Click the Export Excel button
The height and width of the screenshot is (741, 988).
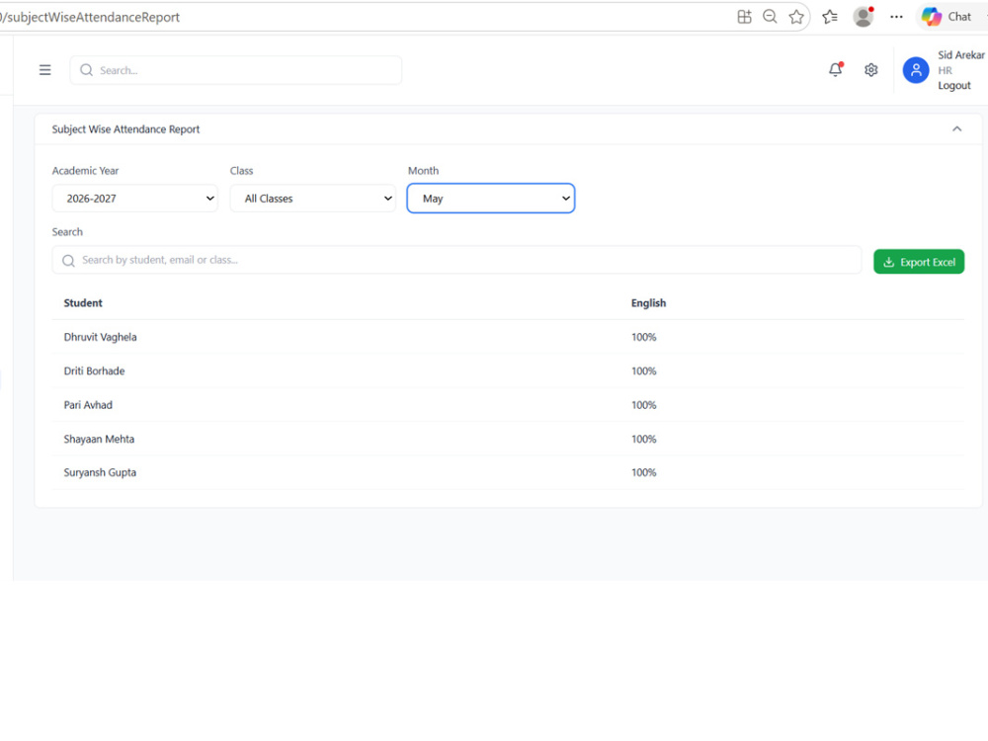pos(919,262)
